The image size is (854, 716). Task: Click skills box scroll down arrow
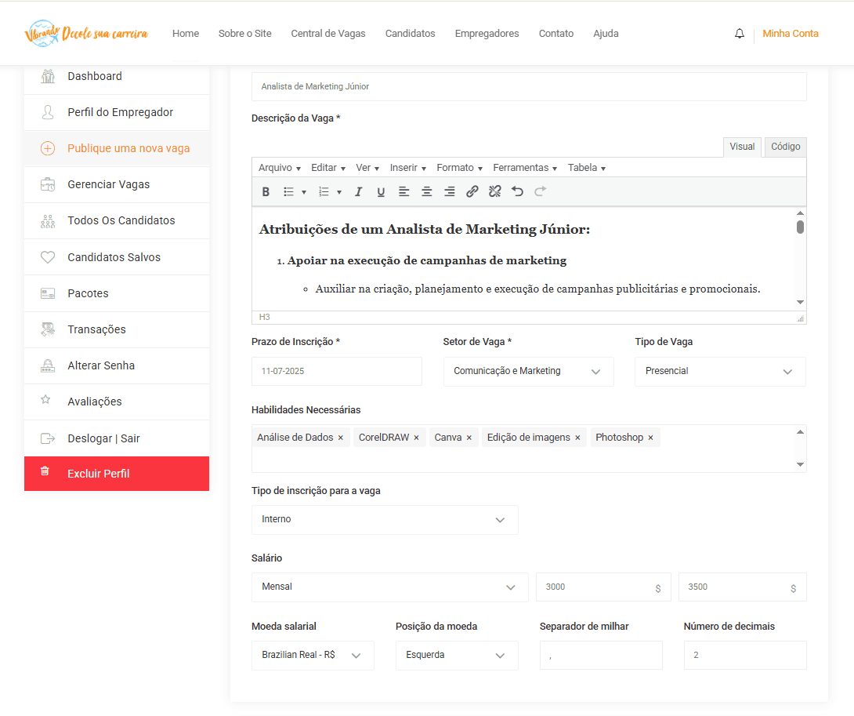800,464
